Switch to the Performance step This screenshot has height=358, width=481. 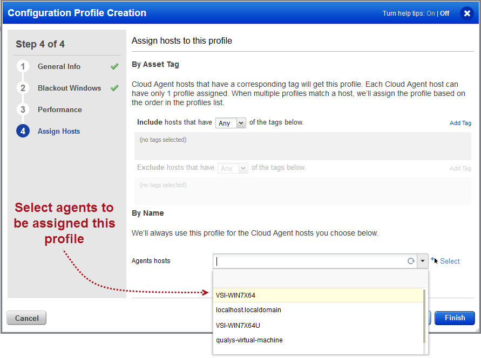[59, 109]
